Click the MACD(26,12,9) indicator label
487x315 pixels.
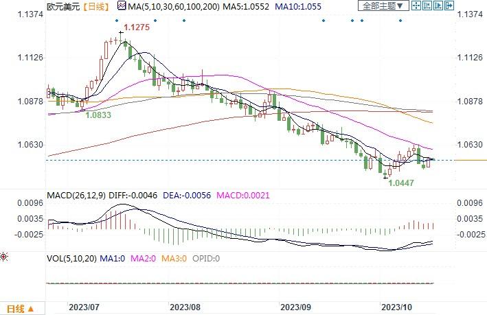coord(76,196)
